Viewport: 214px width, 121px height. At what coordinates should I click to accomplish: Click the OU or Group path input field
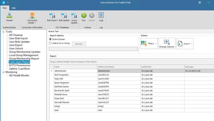pyautogui.click(x=93, y=49)
